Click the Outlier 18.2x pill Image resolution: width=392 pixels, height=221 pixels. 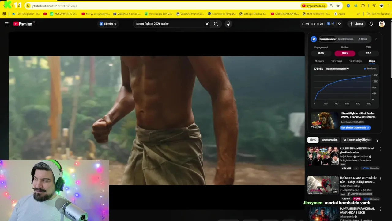point(345,53)
